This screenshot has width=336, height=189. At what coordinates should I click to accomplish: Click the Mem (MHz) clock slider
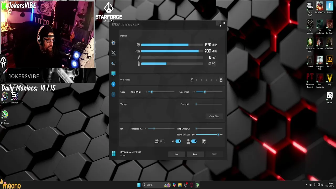(161, 92)
